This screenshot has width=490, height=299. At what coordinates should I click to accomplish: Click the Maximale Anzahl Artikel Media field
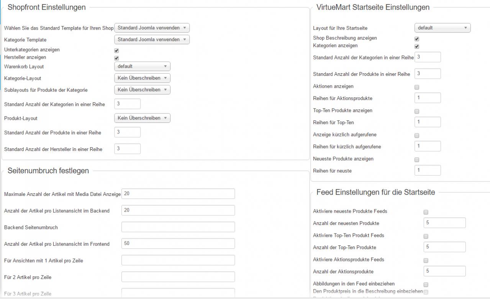coord(178,194)
